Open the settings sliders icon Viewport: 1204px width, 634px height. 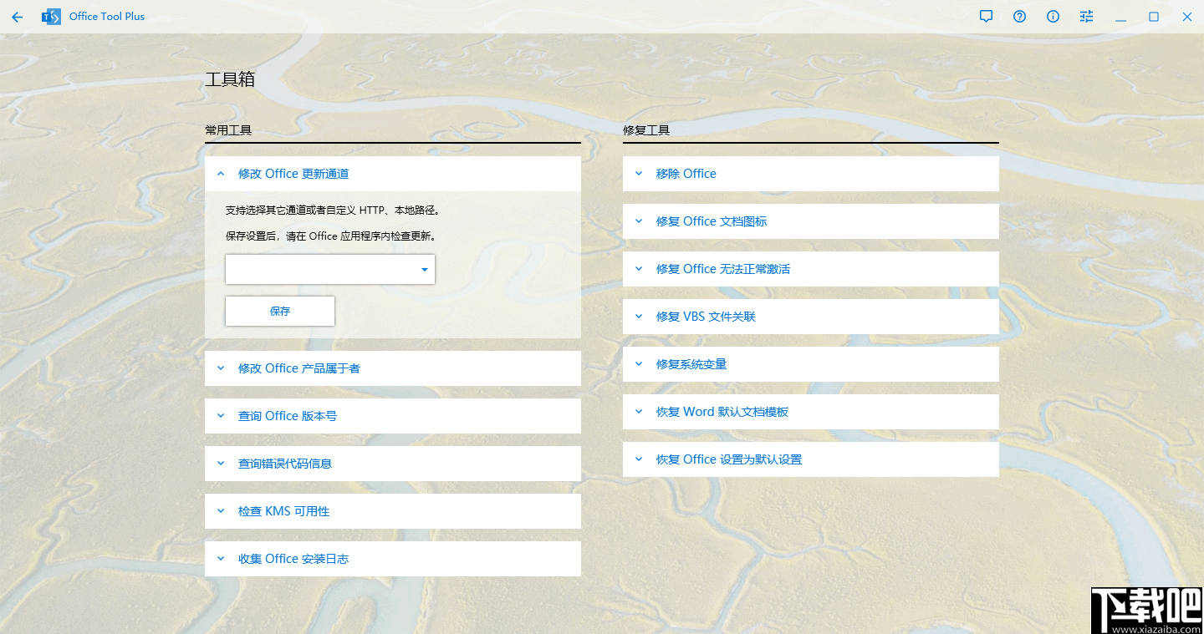click(x=1086, y=16)
